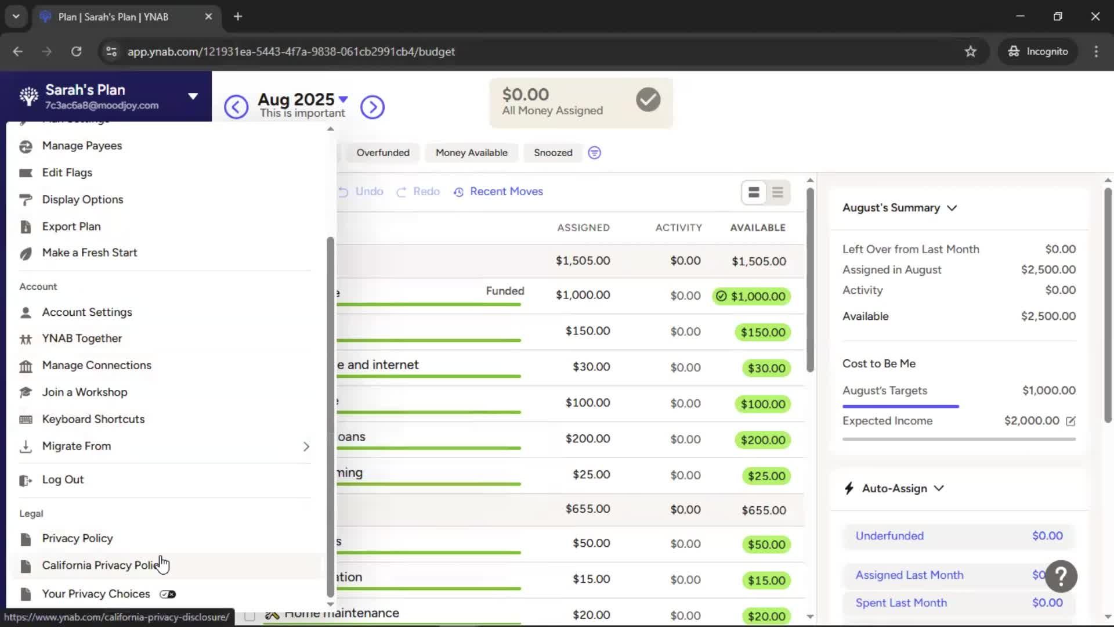View site information icon in address bar
1114x627 pixels.
pyautogui.click(x=111, y=52)
